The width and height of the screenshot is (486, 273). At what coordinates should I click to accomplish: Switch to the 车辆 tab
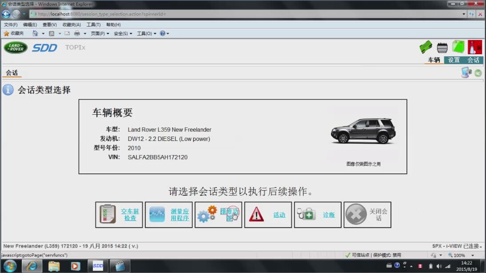click(x=434, y=60)
